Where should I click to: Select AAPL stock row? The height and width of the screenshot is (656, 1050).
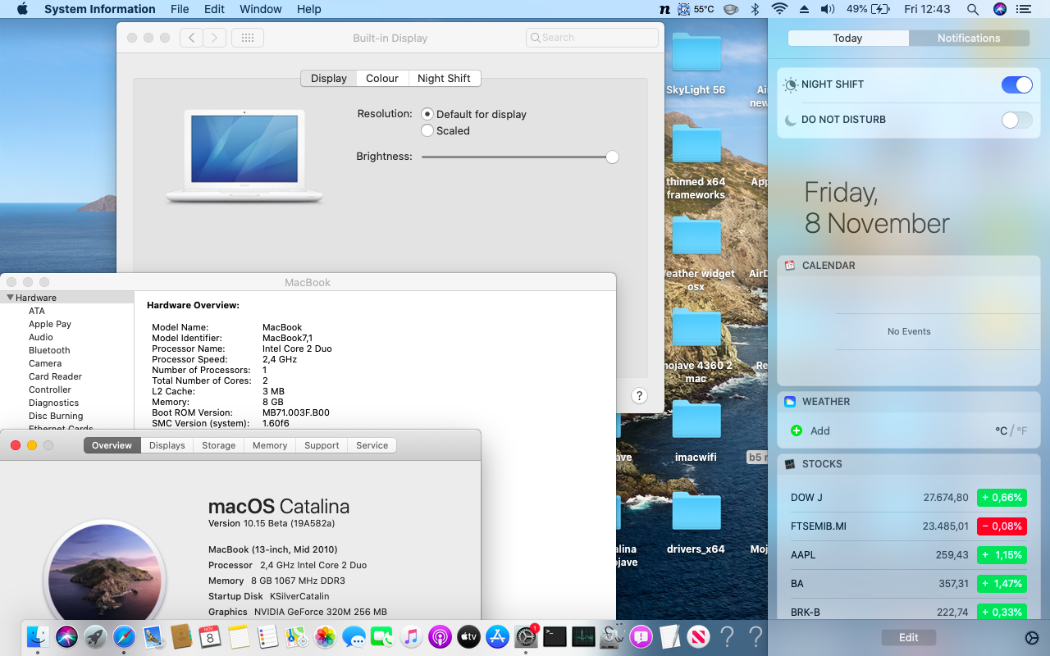coord(909,555)
